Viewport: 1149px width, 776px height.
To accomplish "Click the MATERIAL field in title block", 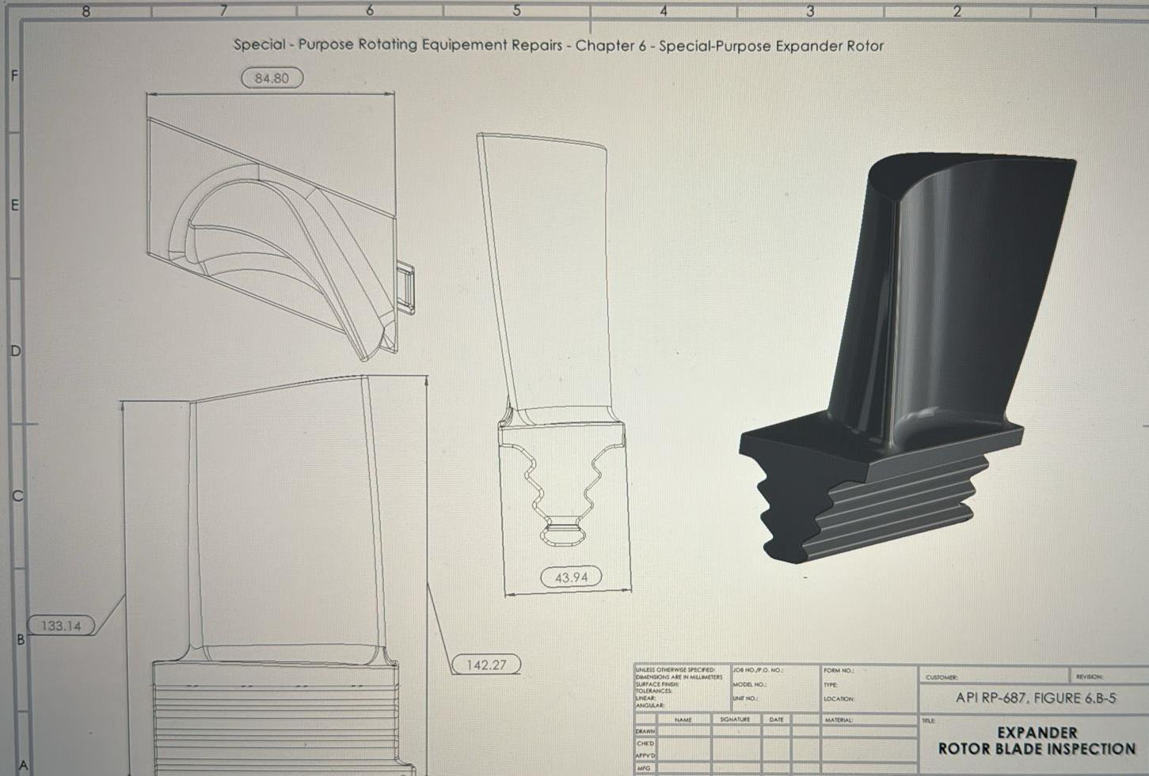I will [x=869, y=720].
